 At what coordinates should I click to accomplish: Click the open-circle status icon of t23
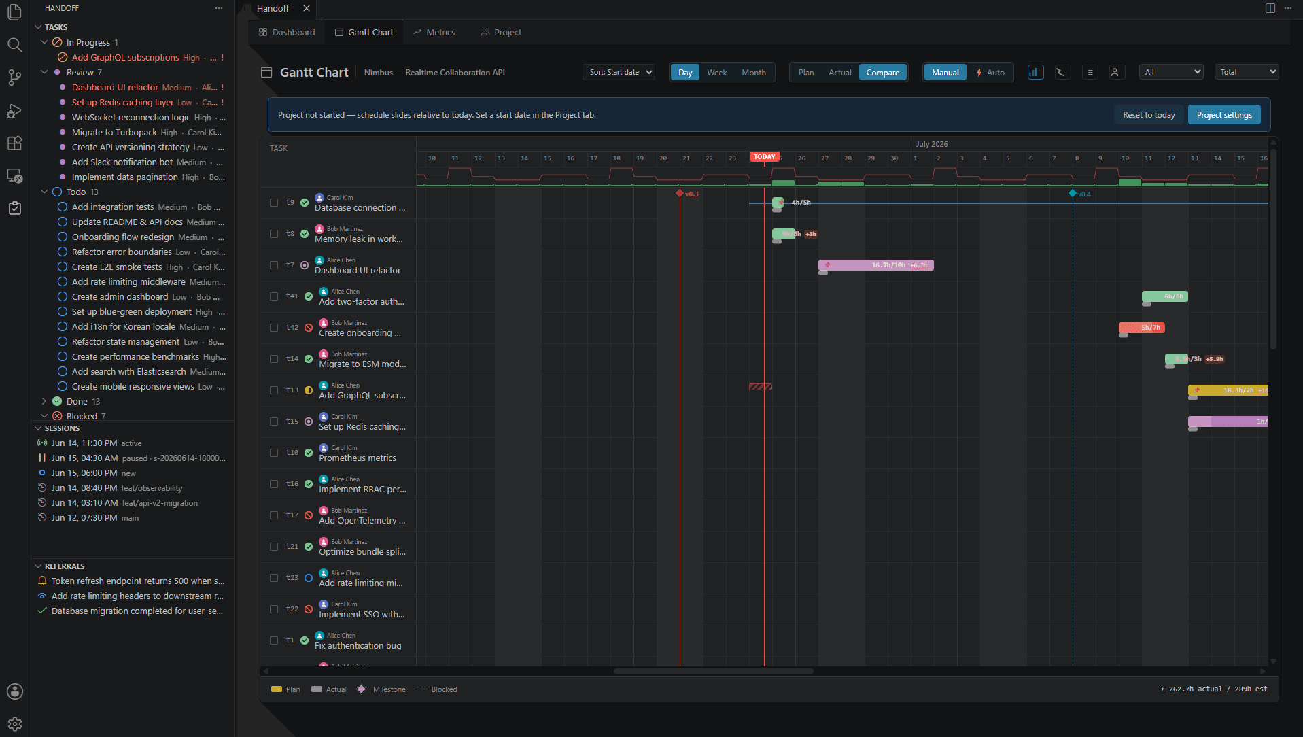point(309,578)
